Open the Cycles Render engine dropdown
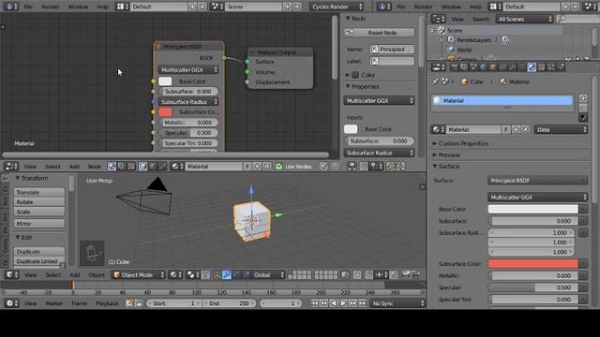The width and height of the screenshot is (600, 337). [x=337, y=7]
